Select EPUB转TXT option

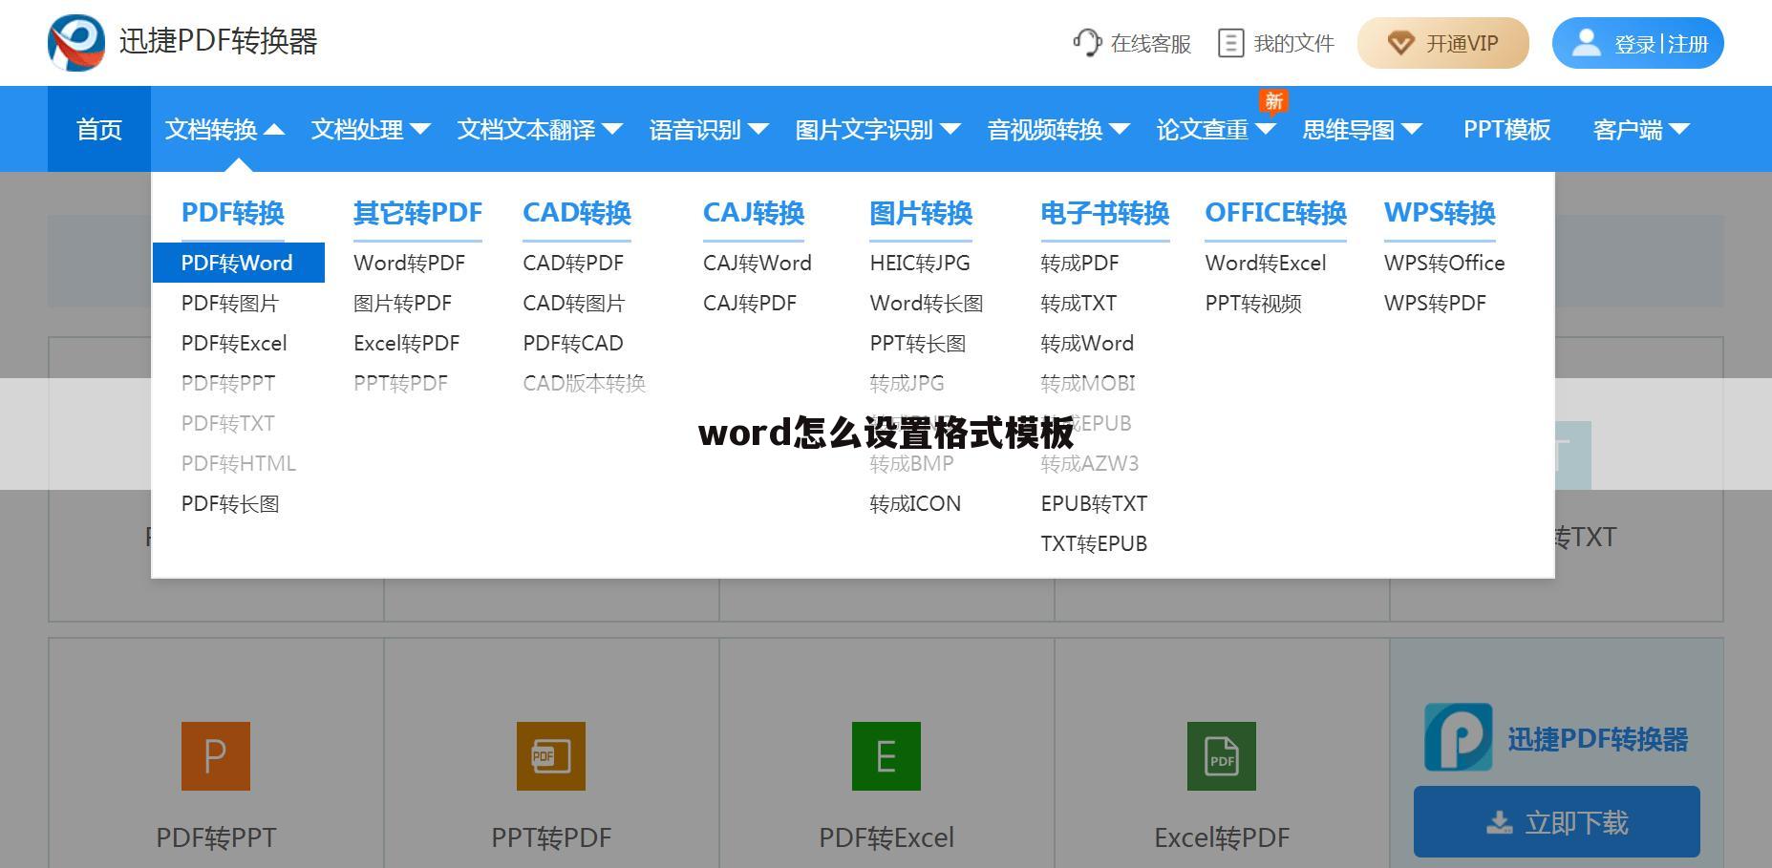tap(1094, 503)
